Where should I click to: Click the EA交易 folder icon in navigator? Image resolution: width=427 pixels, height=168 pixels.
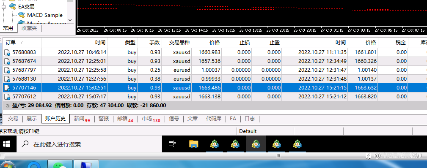point(13,6)
